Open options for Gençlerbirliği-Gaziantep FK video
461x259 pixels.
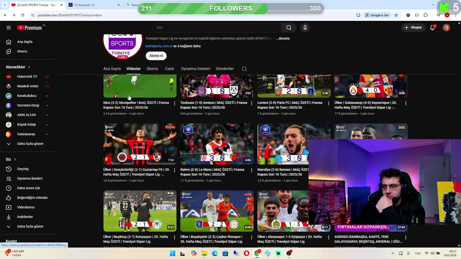(x=174, y=170)
